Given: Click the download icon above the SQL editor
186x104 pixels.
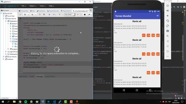Looking at the screenshot, I should click(x=21, y=18).
